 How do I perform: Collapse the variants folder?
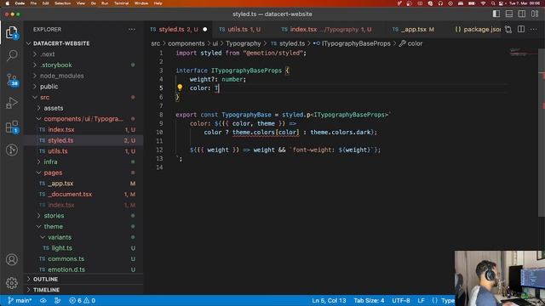point(60,237)
